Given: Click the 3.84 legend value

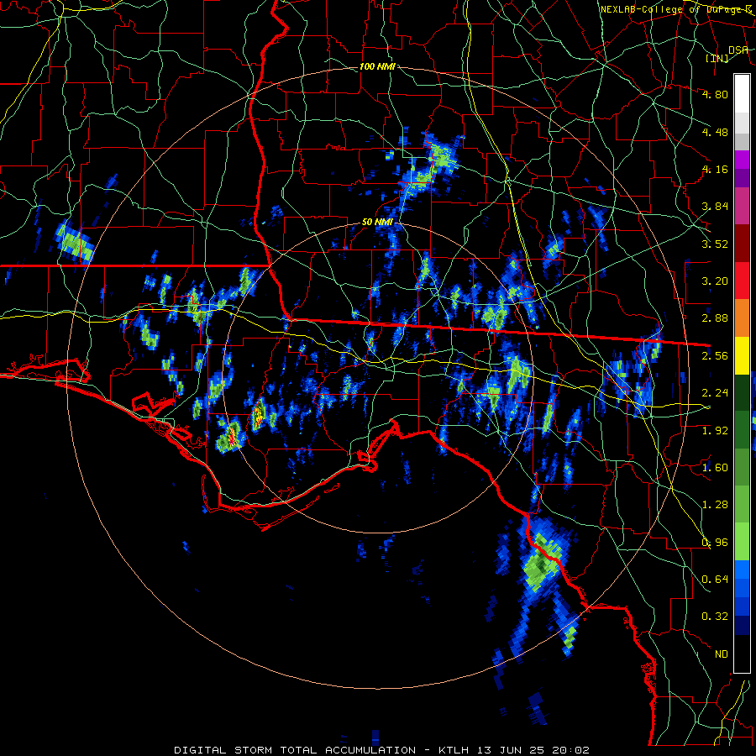Looking at the screenshot, I should pos(715,207).
